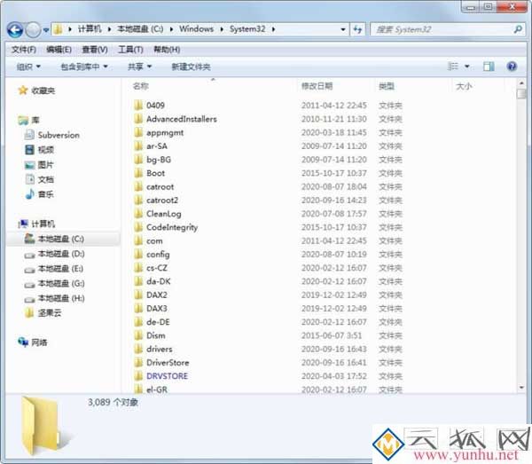The width and height of the screenshot is (532, 464).
Task: Sort by the 名称 column header
Action: click(140, 86)
